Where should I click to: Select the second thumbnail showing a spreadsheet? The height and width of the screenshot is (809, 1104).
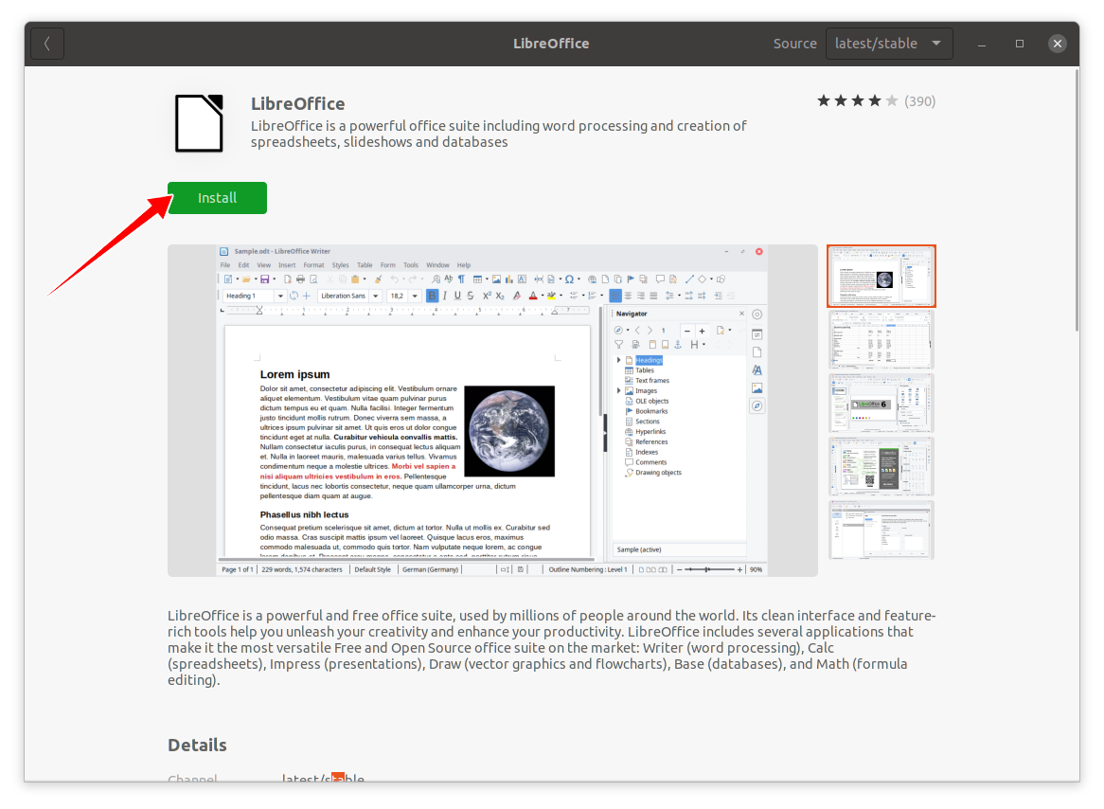click(x=881, y=340)
